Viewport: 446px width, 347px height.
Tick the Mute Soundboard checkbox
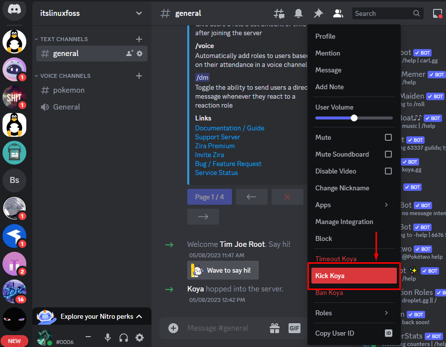pyautogui.click(x=388, y=154)
